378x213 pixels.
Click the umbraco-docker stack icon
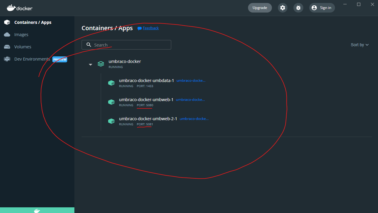(x=101, y=64)
